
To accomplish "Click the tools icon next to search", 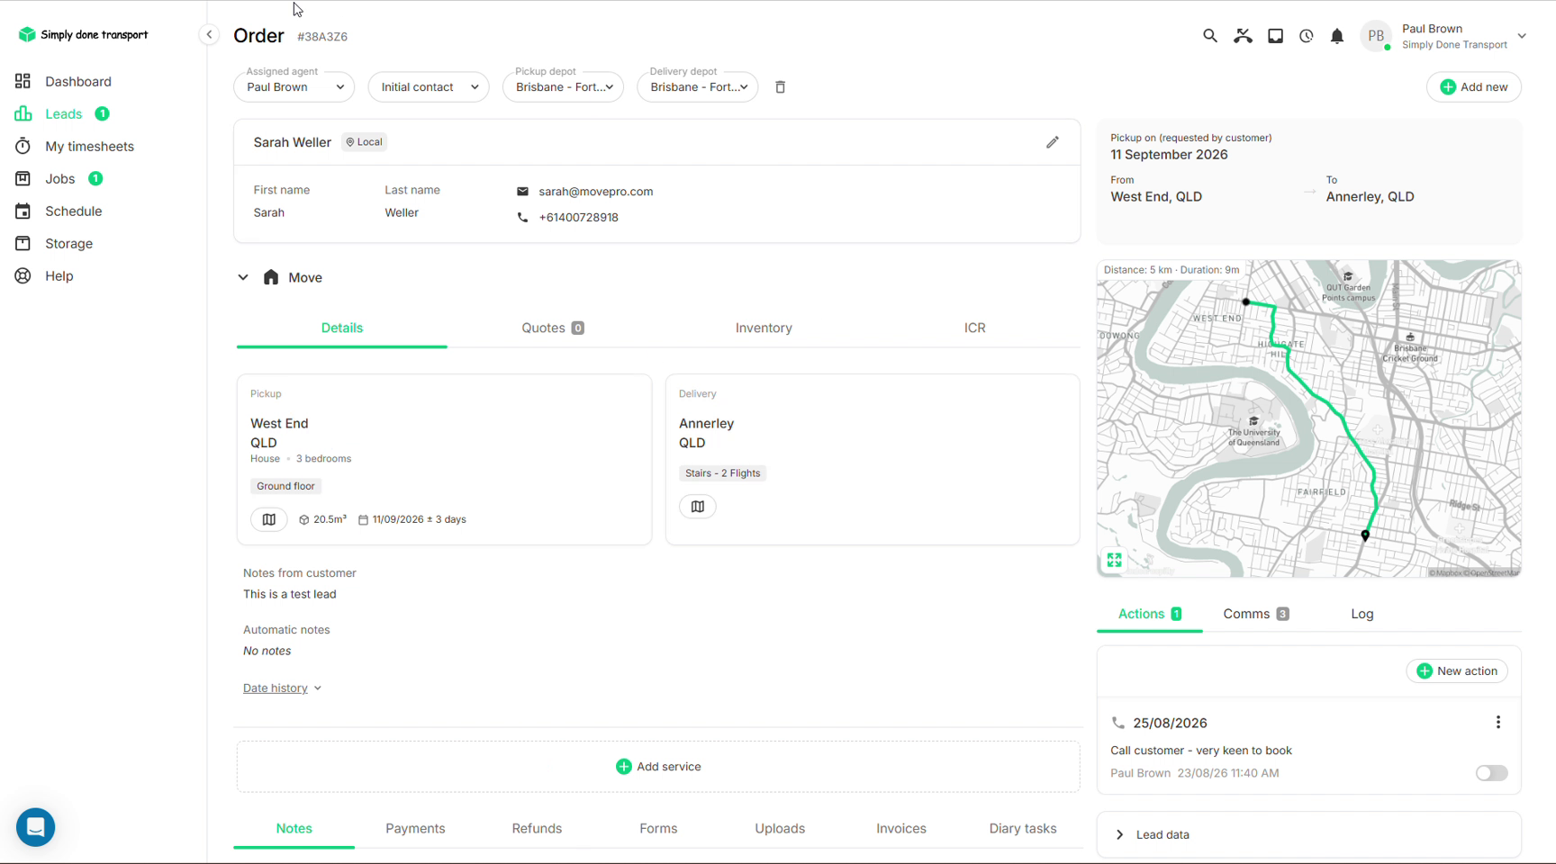I will pyautogui.click(x=1243, y=36).
